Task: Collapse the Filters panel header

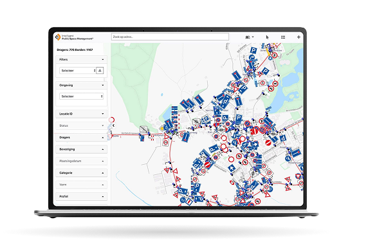Action: pyautogui.click(x=81, y=59)
